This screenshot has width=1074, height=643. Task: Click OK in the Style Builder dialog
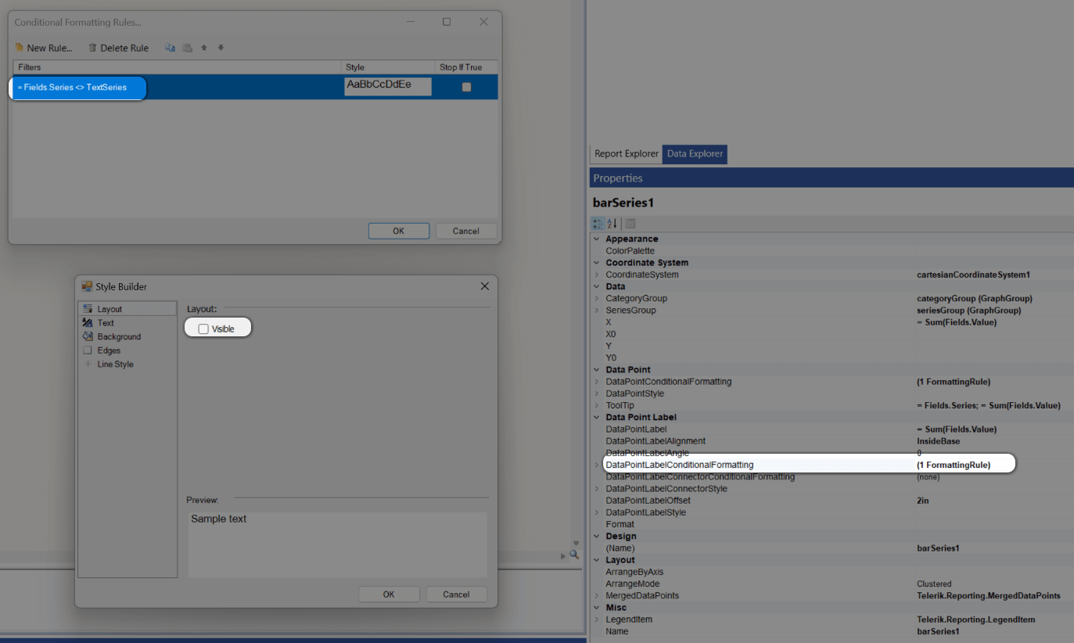pyautogui.click(x=389, y=594)
